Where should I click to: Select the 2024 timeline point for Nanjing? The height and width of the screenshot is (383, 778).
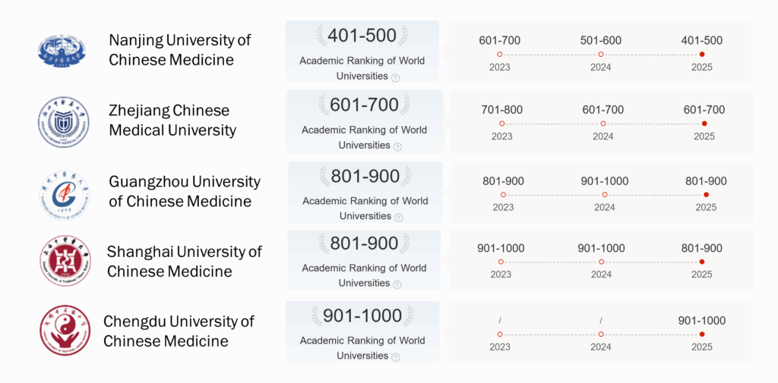coord(601,55)
